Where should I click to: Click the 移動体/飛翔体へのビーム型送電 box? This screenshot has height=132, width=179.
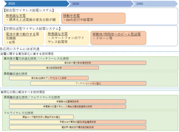coord(118,38)
